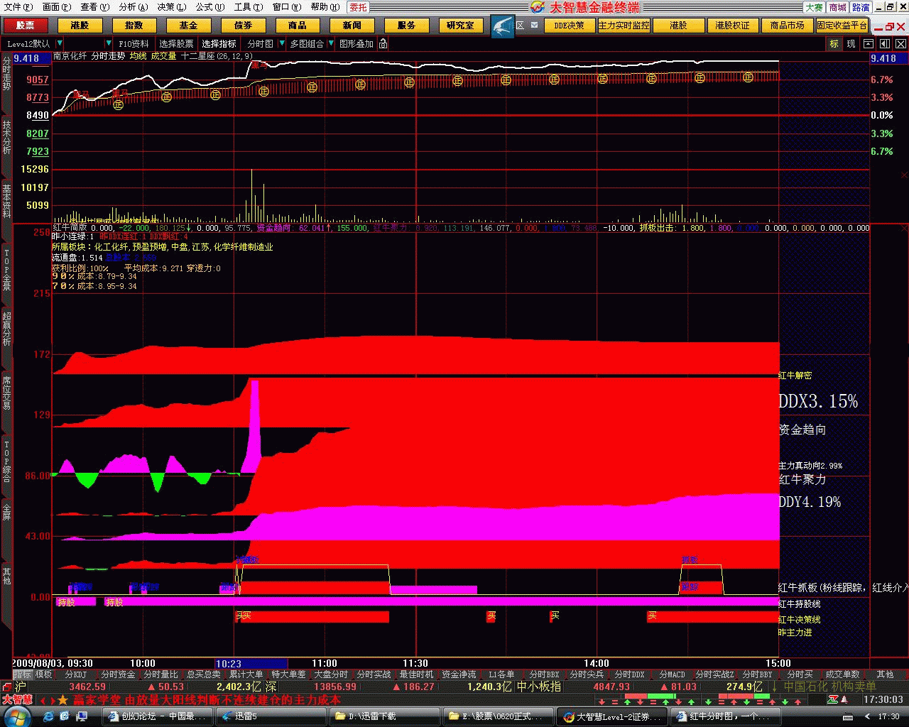Toggle the 标 button

834,44
